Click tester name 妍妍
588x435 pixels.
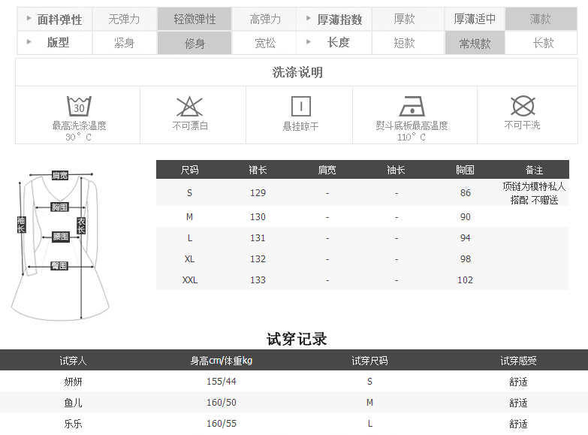73,382
